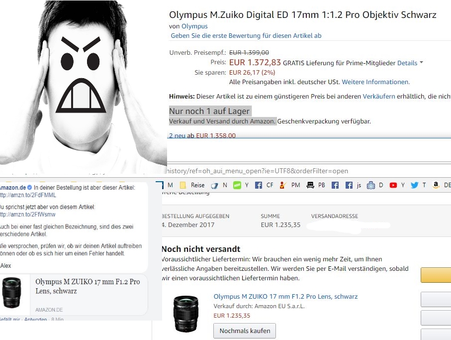Open the Facebook js bookmark
This screenshot has width=451, height=340.
pos(353,185)
